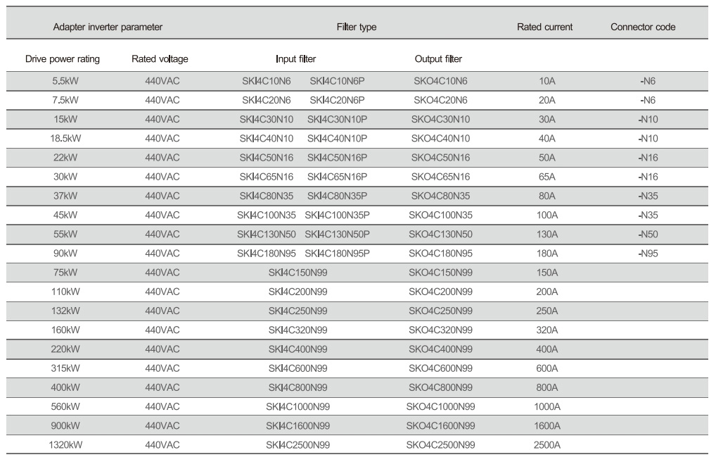The height and width of the screenshot is (462, 716).
Task: Select the 7.5kW power rating cell
Action: click(65, 100)
